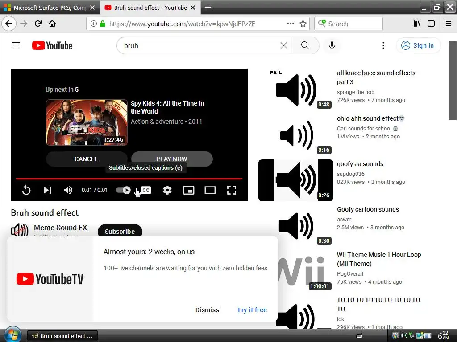Viewport: 457px width, 342px height.
Task: Open video settings gear
Action: 167,190
